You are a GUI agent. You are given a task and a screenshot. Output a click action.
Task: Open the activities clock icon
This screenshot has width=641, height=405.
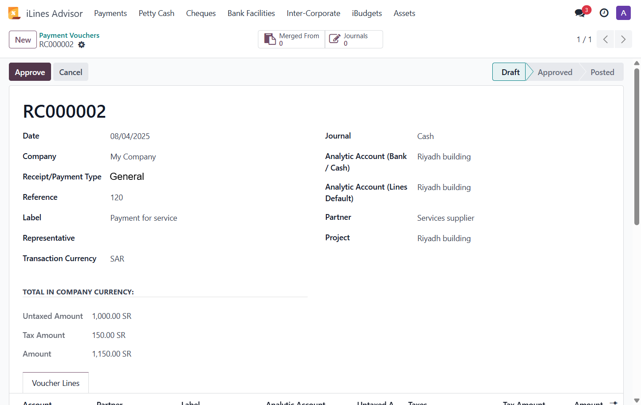click(x=604, y=13)
